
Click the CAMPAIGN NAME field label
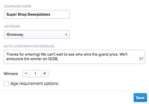[18, 6]
